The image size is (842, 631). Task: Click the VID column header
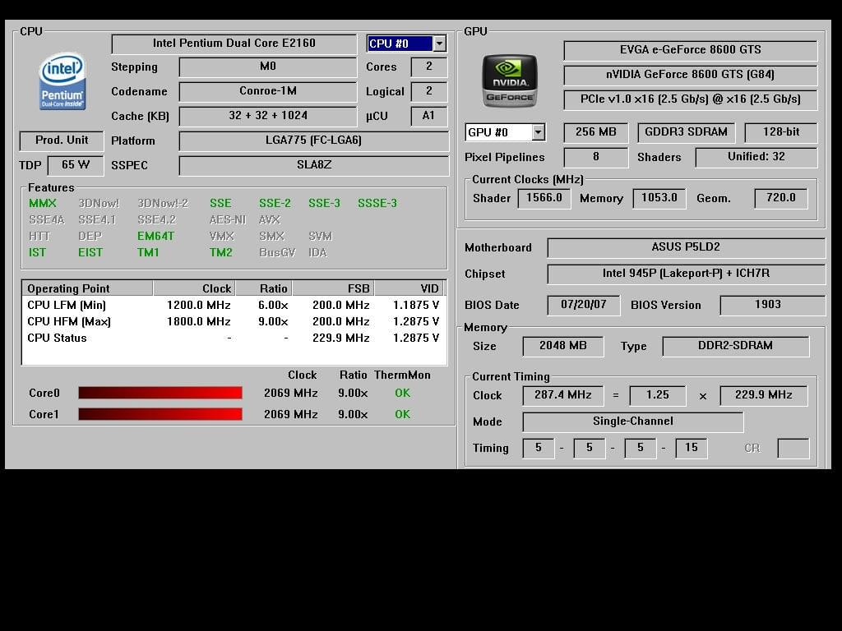(x=409, y=288)
